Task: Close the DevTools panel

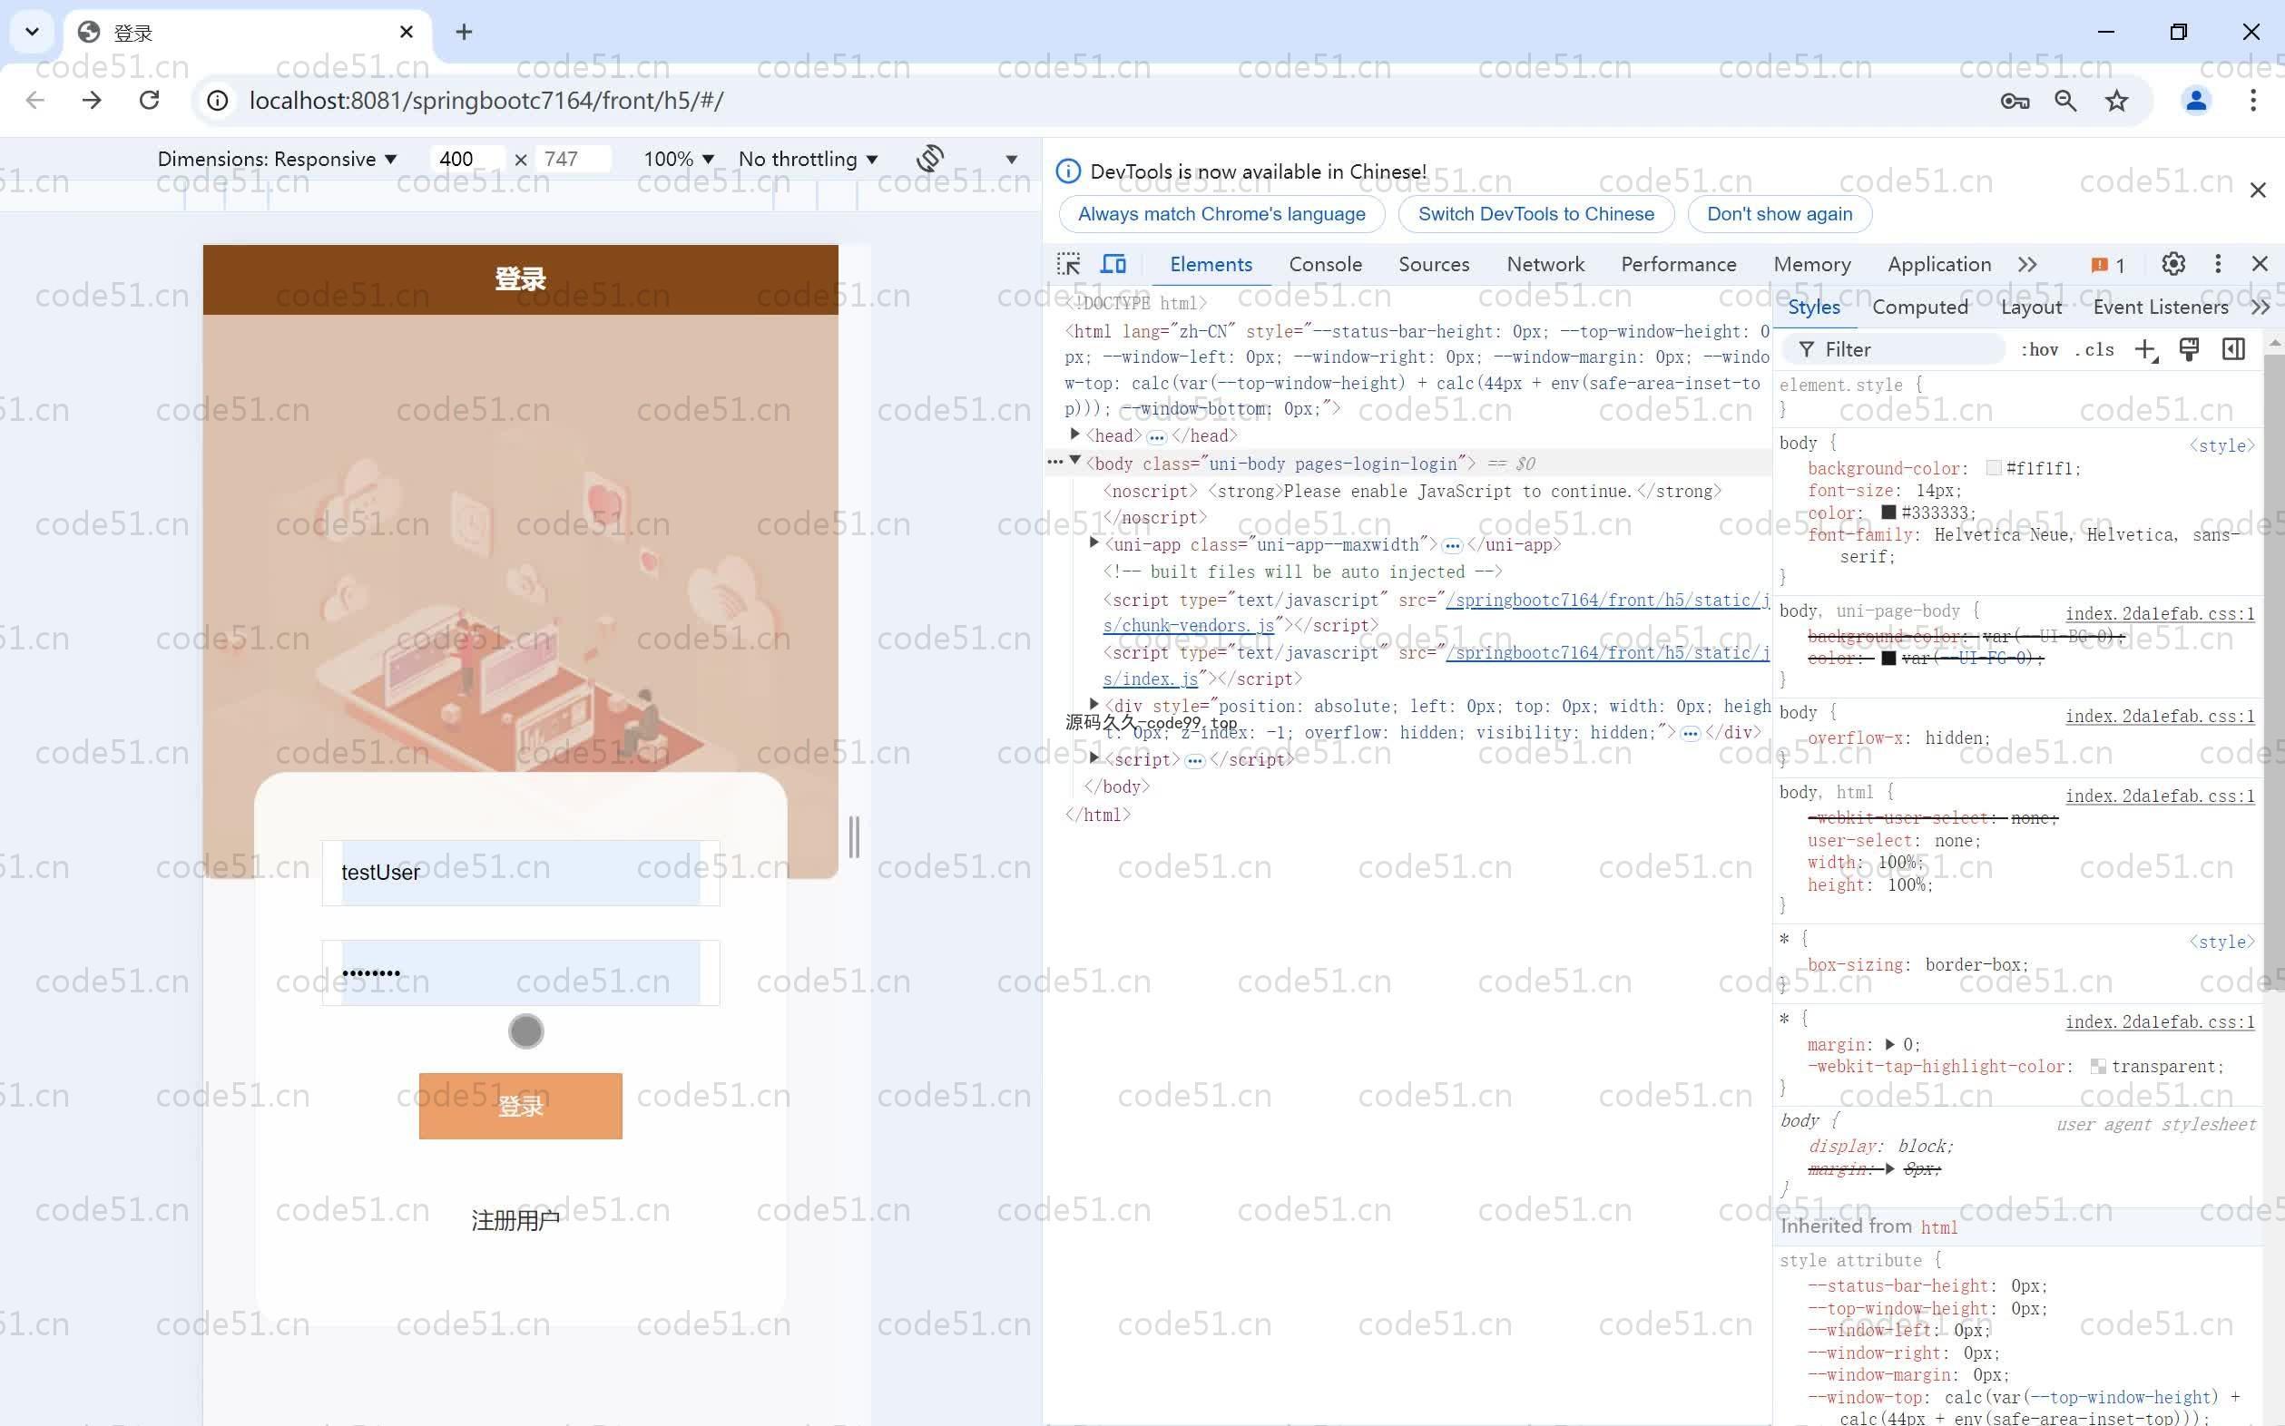Action: coord(2260,264)
